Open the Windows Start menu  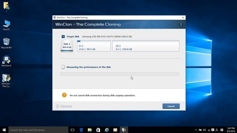[x=4, y=130]
